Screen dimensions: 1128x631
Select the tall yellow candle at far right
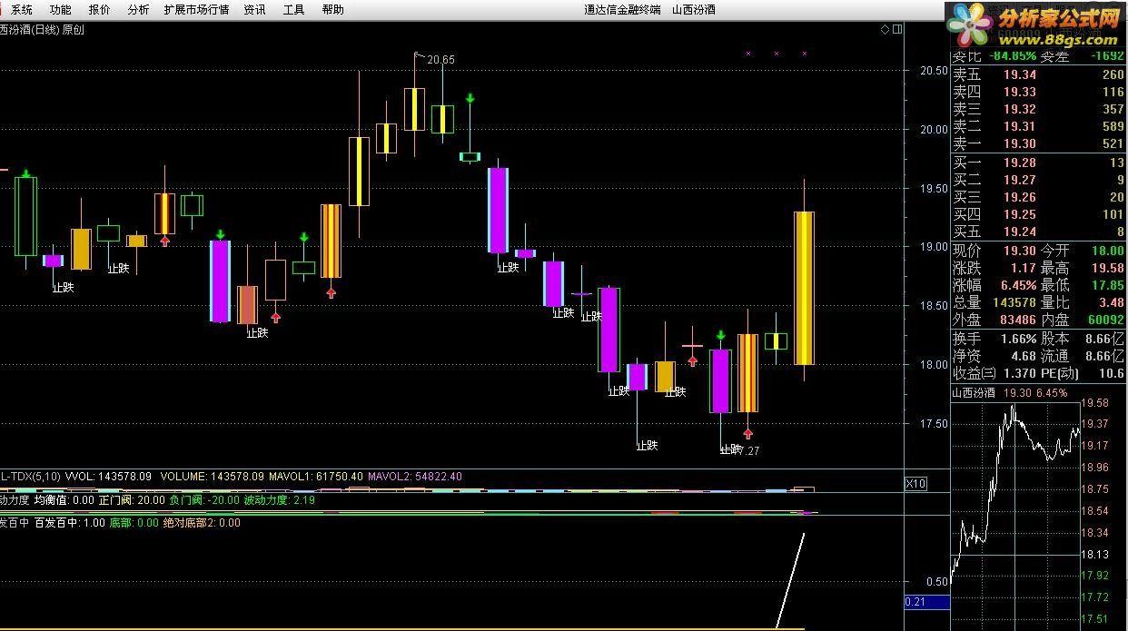pos(804,288)
